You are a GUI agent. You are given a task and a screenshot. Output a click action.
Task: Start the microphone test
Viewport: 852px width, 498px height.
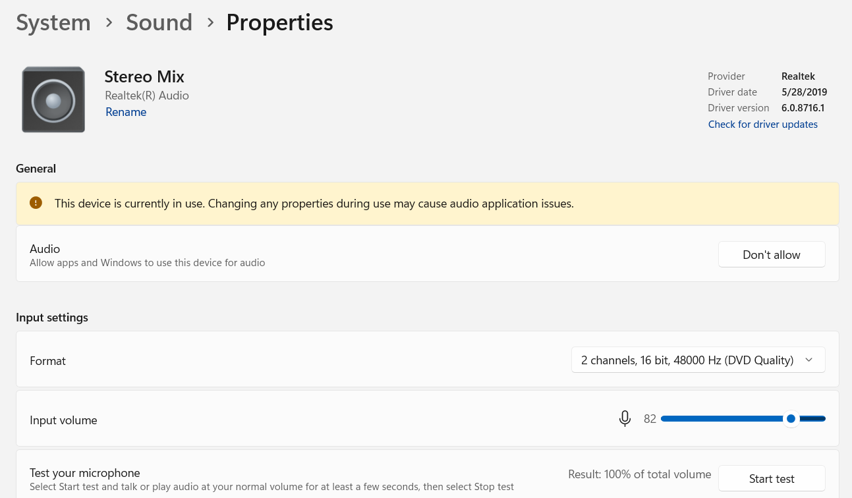[x=771, y=479]
